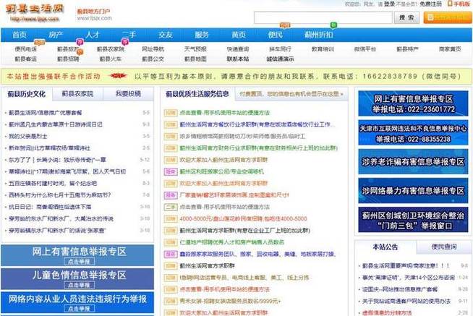Click the orange button beside 搜索

pos(447,17)
